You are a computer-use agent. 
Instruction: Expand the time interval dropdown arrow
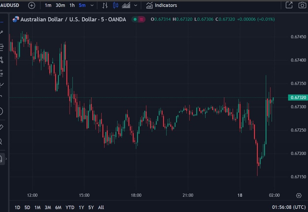92,5
